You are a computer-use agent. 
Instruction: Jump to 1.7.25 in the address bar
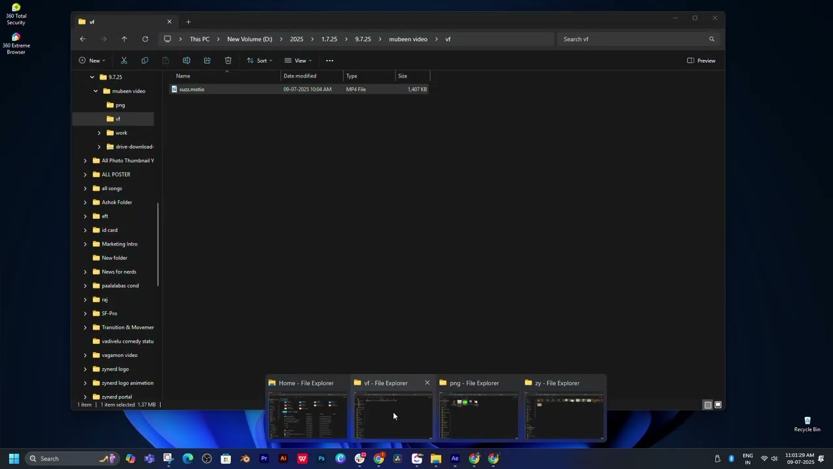329,39
